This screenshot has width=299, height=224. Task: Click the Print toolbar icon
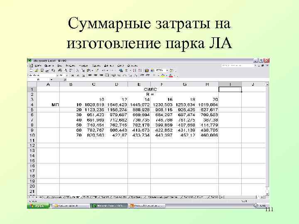(x=60, y=70)
